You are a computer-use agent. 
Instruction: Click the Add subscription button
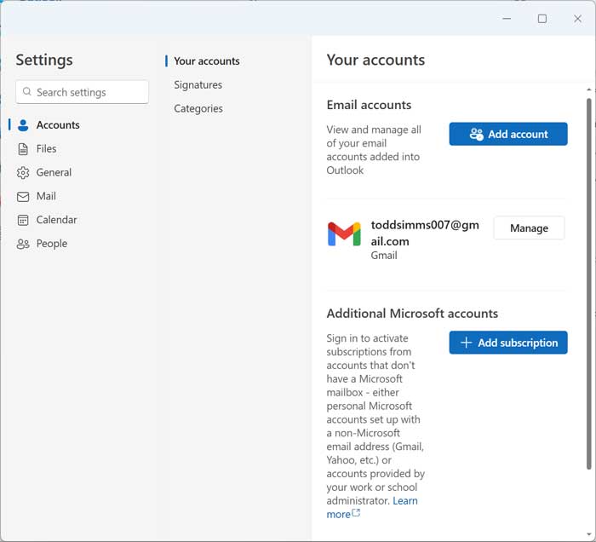click(x=508, y=343)
